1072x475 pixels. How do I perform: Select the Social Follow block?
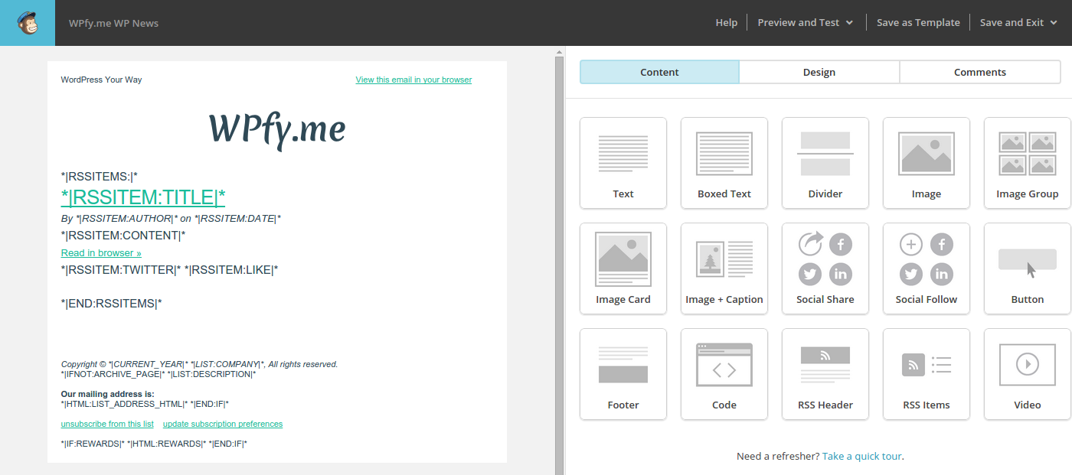coord(926,268)
